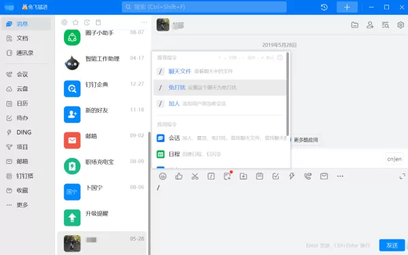The height and width of the screenshot is (255, 408).
Task: Open the 消息 messages section in sidebar
Action: [26, 24]
